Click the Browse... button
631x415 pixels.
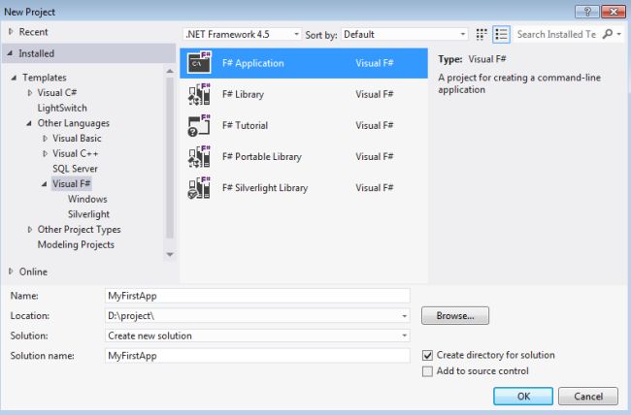[455, 316]
